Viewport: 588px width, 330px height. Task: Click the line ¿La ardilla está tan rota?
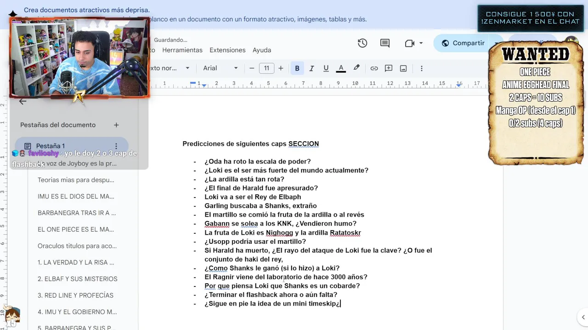[x=244, y=179]
